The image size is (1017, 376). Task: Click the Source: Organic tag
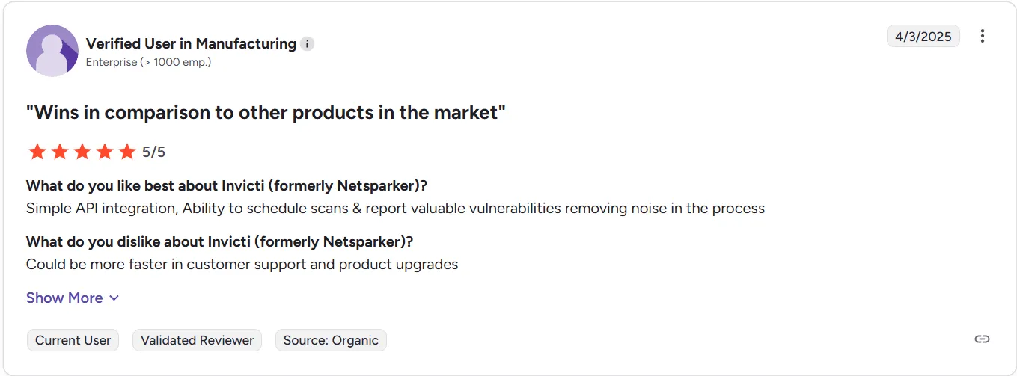click(x=331, y=340)
